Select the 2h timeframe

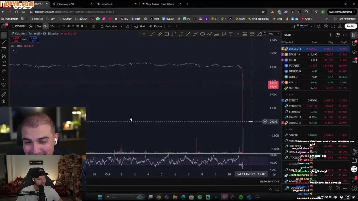(x=64, y=26)
